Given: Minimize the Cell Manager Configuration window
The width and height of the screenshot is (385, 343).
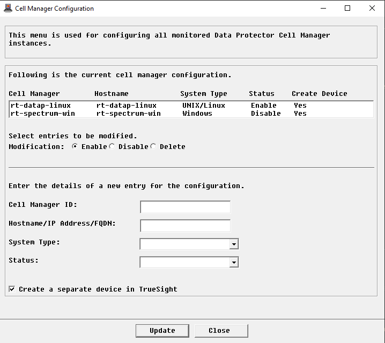Looking at the screenshot, I should [323, 9].
